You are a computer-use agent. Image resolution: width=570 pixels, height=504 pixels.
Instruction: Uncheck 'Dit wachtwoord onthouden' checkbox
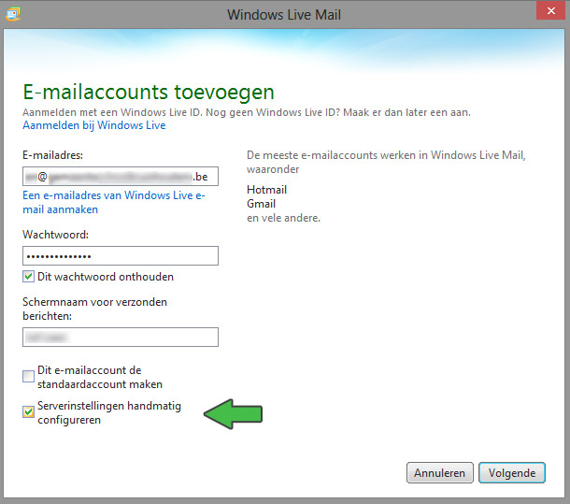[x=28, y=277]
